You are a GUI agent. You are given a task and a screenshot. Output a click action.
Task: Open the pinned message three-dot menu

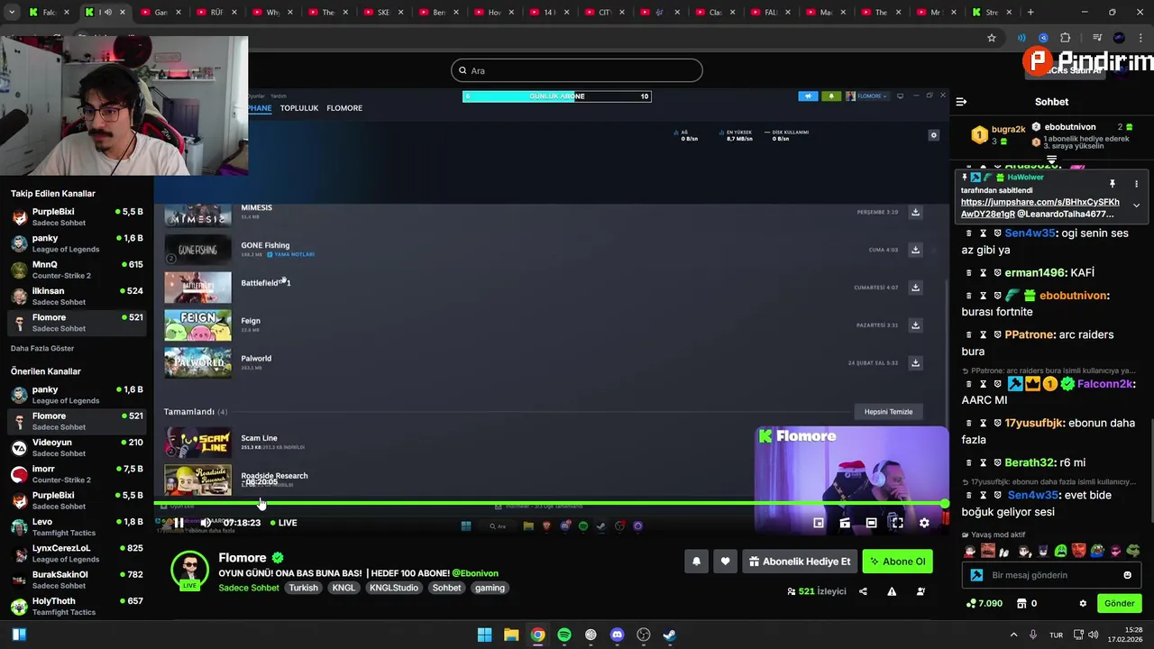coord(1136,184)
